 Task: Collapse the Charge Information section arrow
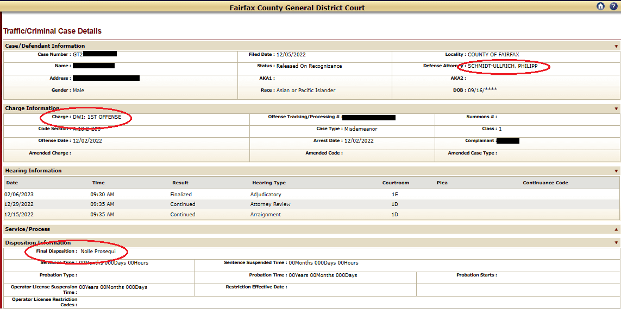click(616, 109)
